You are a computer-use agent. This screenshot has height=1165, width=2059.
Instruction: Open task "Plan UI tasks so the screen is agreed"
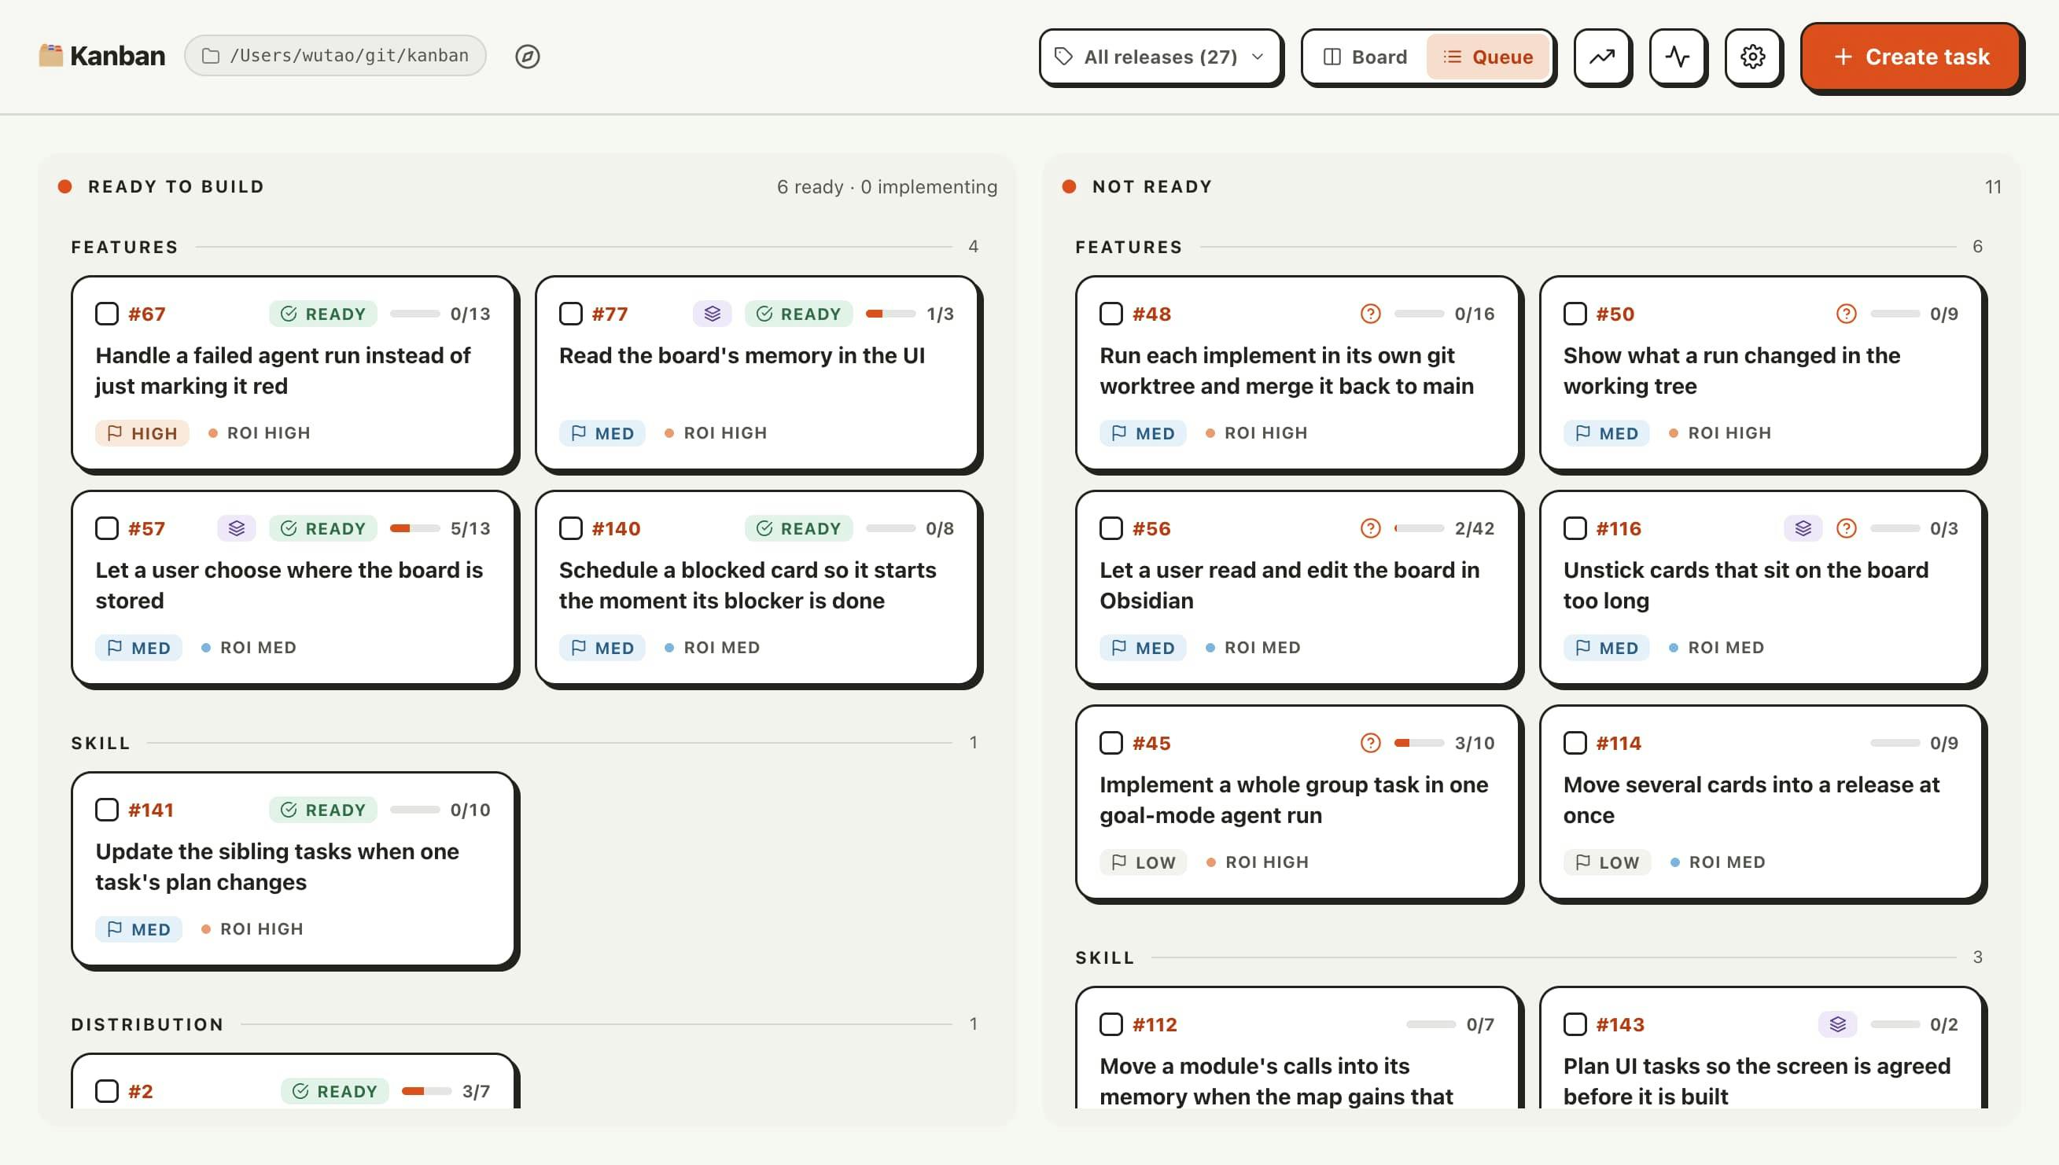1756,1080
